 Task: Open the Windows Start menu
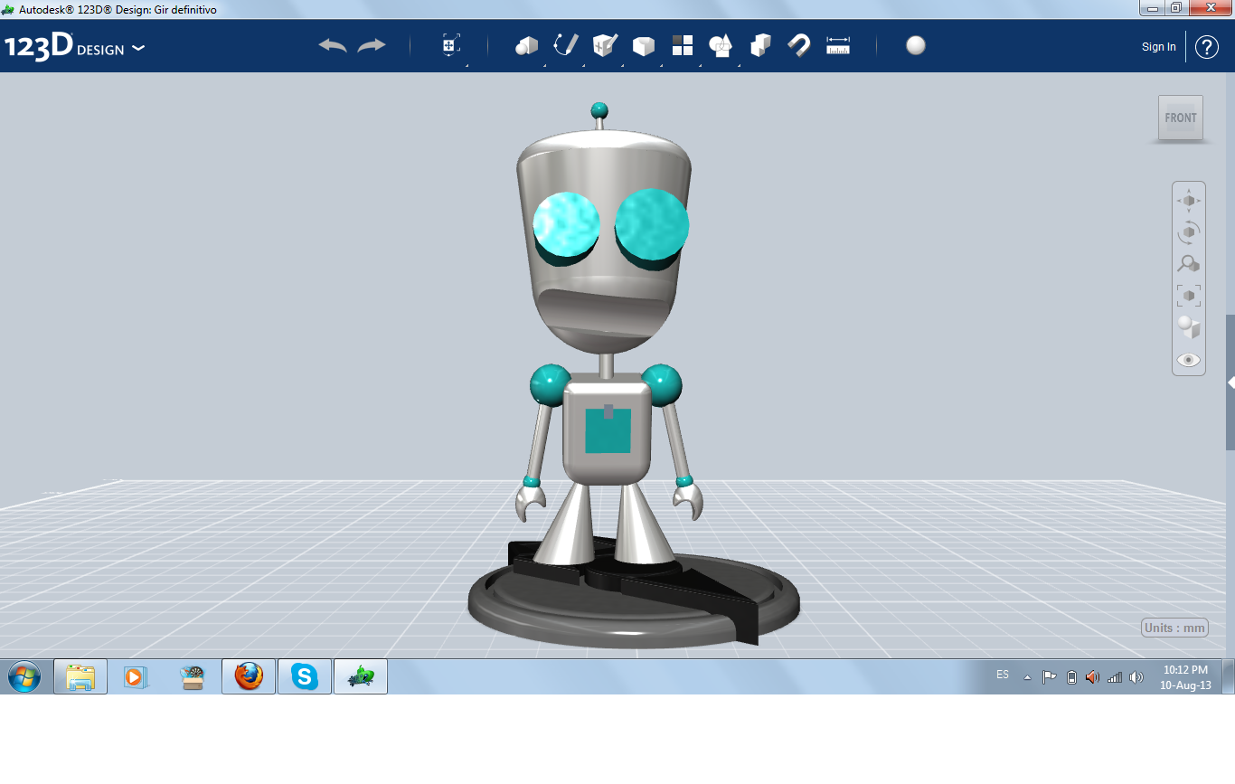(24, 676)
